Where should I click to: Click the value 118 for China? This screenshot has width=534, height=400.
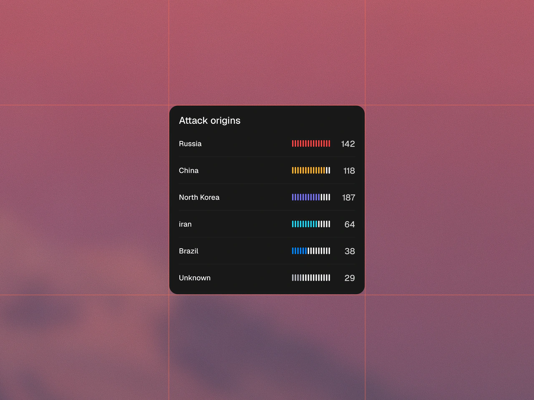click(x=349, y=170)
